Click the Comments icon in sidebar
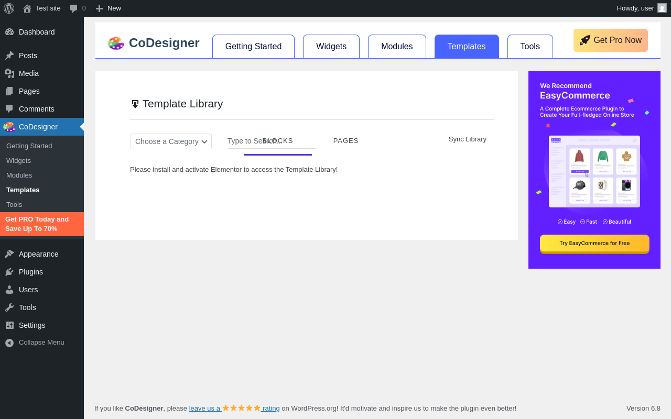This screenshot has height=419, width=671. 9,109
